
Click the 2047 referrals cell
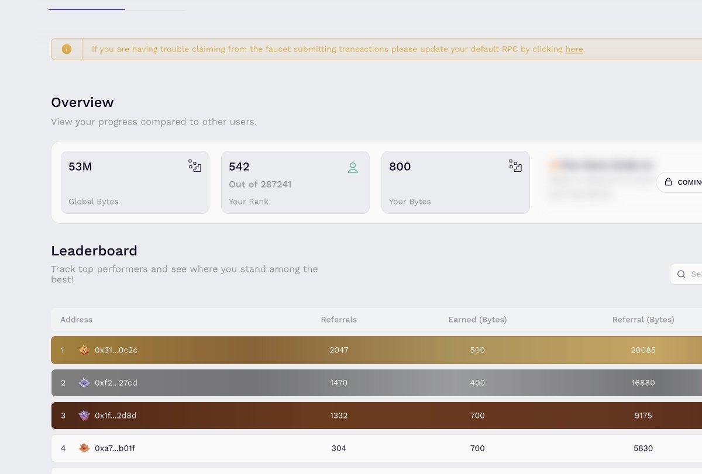coord(339,350)
